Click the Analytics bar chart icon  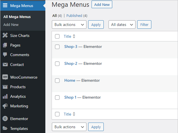pos(5,96)
